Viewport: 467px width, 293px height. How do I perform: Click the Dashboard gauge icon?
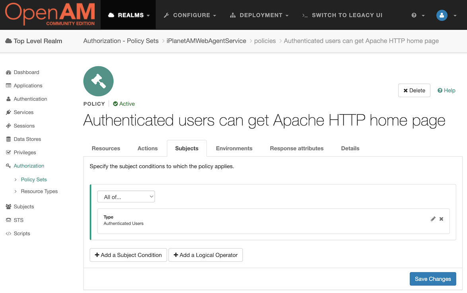pos(8,72)
